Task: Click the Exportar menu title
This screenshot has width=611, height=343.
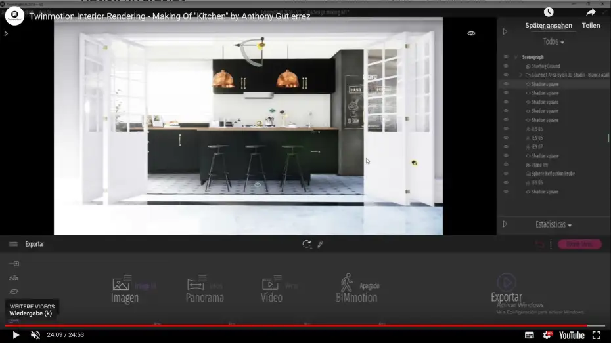Action: (35, 244)
